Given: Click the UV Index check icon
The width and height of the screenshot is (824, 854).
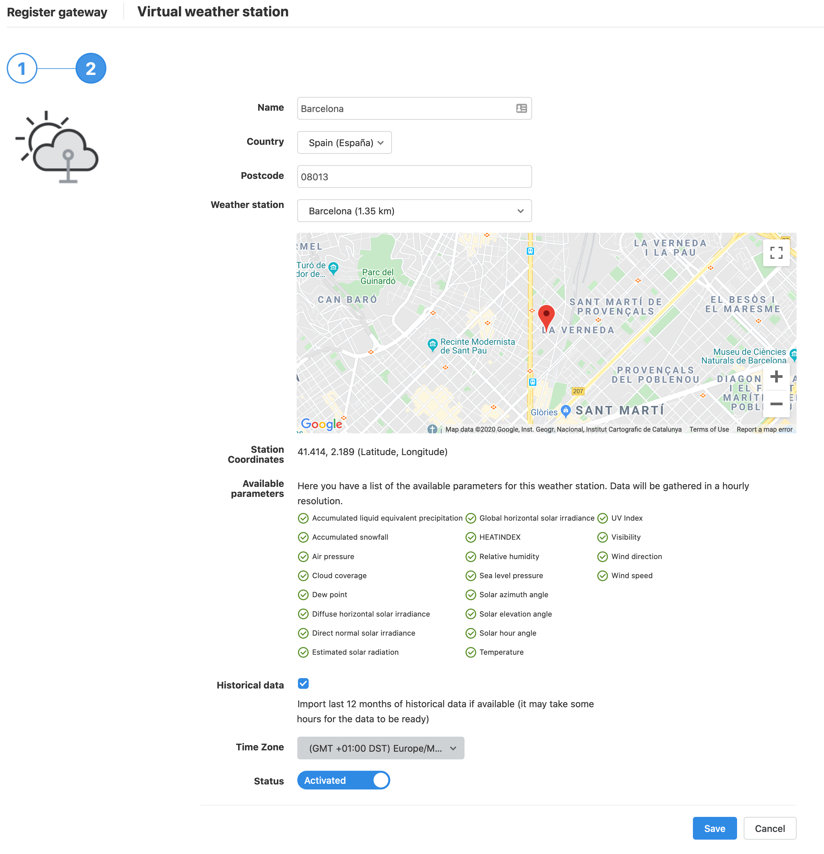Looking at the screenshot, I should (x=602, y=518).
